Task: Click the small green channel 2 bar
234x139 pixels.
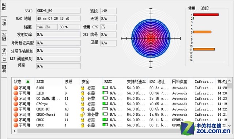Action: click(193, 18)
